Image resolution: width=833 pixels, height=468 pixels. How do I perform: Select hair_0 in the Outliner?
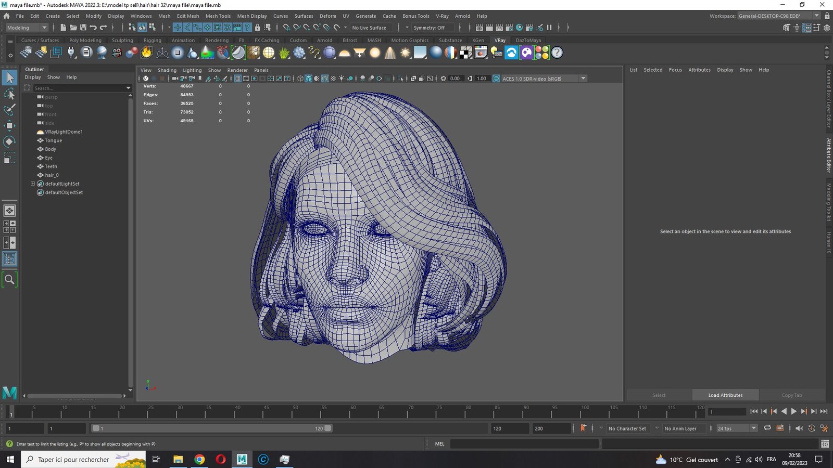pos(52,175)
